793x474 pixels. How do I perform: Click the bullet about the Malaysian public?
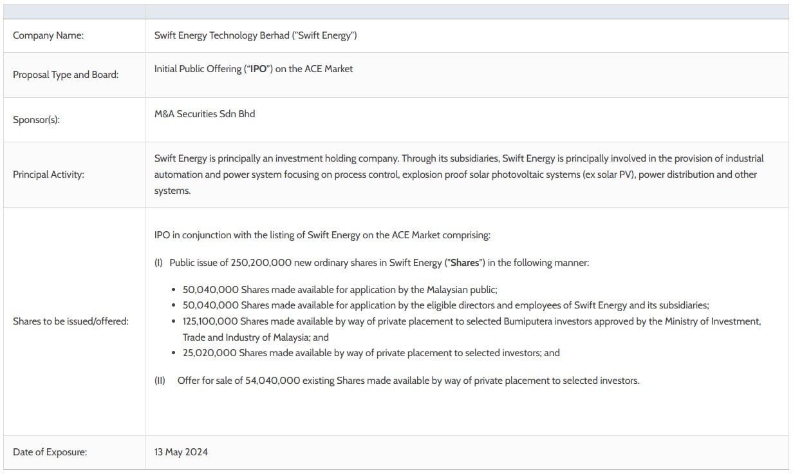tap(340, 290)
